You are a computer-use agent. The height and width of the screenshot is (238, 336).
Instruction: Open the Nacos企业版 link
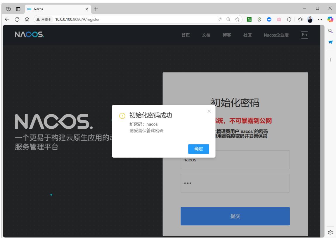pos(276,35)
